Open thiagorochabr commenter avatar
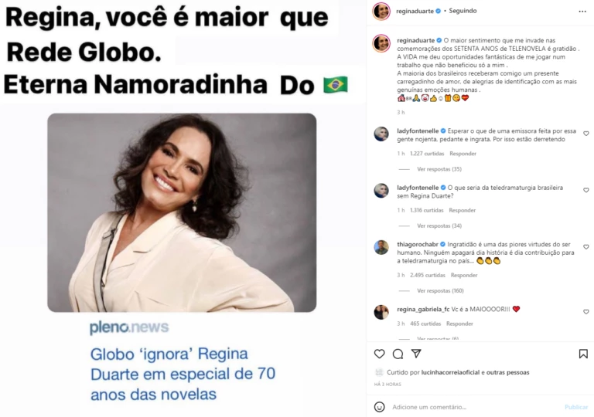 tap(381, 247)
